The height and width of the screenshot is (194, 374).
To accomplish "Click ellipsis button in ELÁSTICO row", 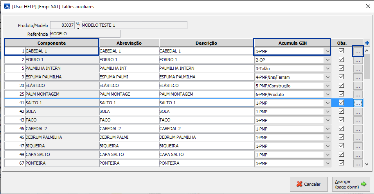I will [358, 85].
